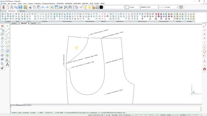The width and height of the screenshot is (207, 116).
Task: Select the Center snap circle icon at right
Action: (204, 47)
